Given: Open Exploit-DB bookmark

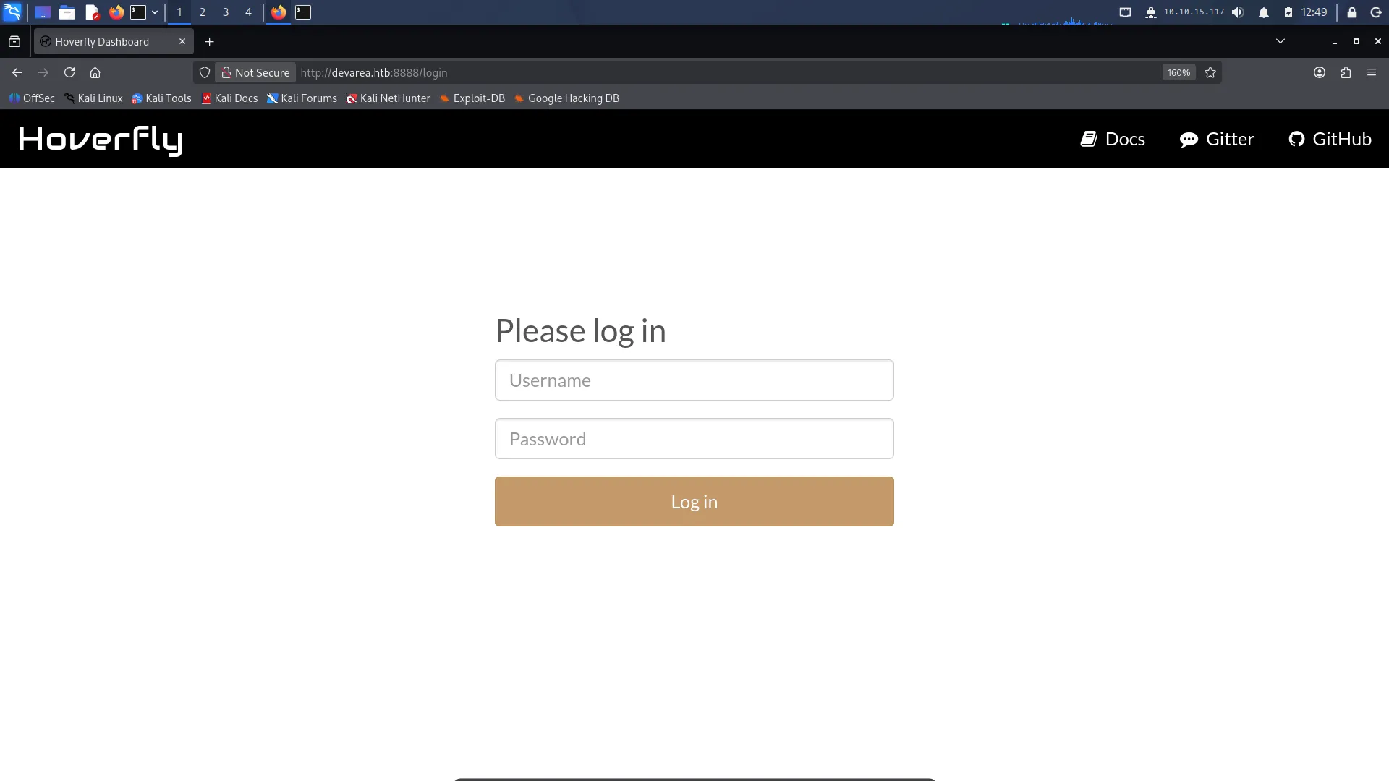Looking at the screenshot, I should coord(472,98).
